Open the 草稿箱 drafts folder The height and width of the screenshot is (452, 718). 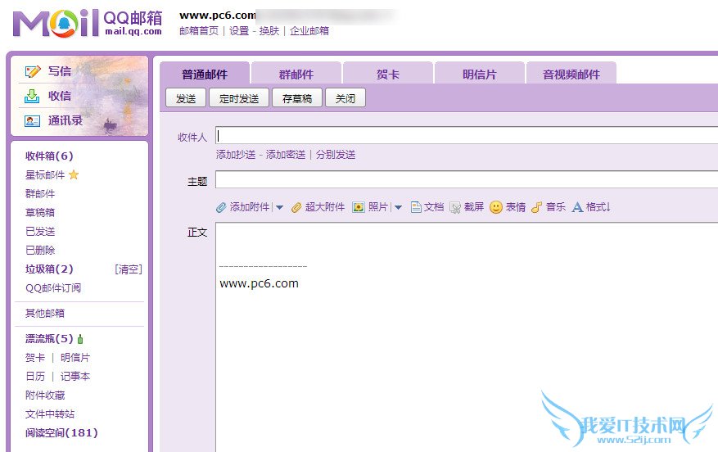pyautogui.click(x=40, y=213)
